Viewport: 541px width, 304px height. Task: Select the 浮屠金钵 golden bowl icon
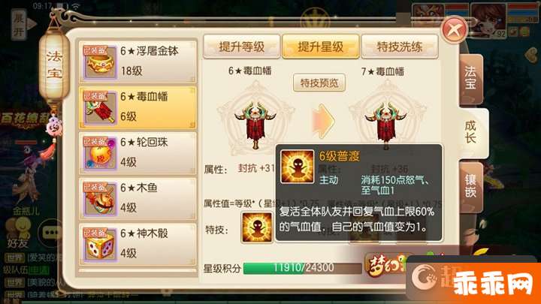[100, 62]
